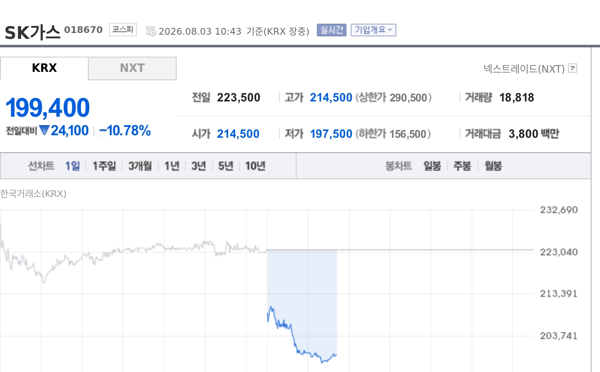Show the 10년 line chart
This screenshot has height=372, width=600.
(x=255, y=166)
